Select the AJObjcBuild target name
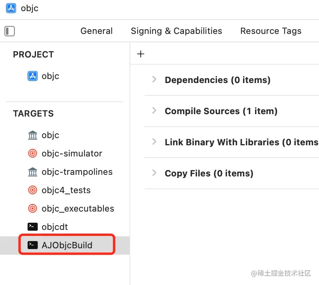The width and height of the screenshot is (319, 285). (x=67, y=245)
